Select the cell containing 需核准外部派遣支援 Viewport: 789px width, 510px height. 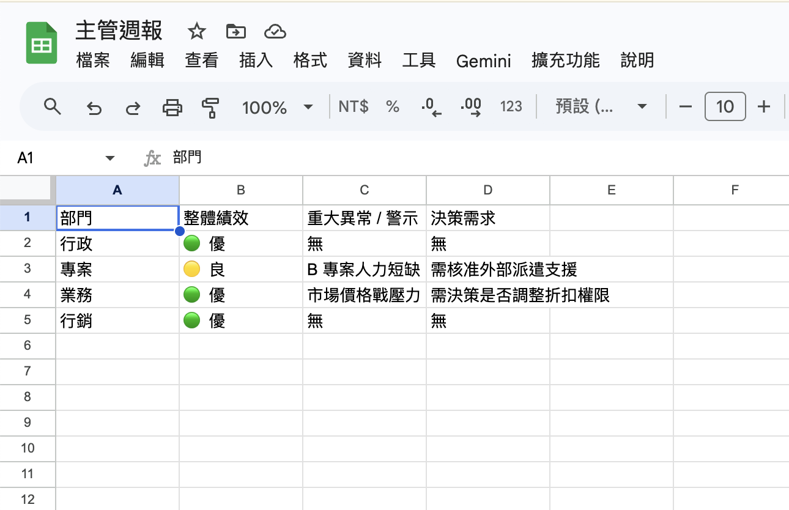[x=488, y=268]
